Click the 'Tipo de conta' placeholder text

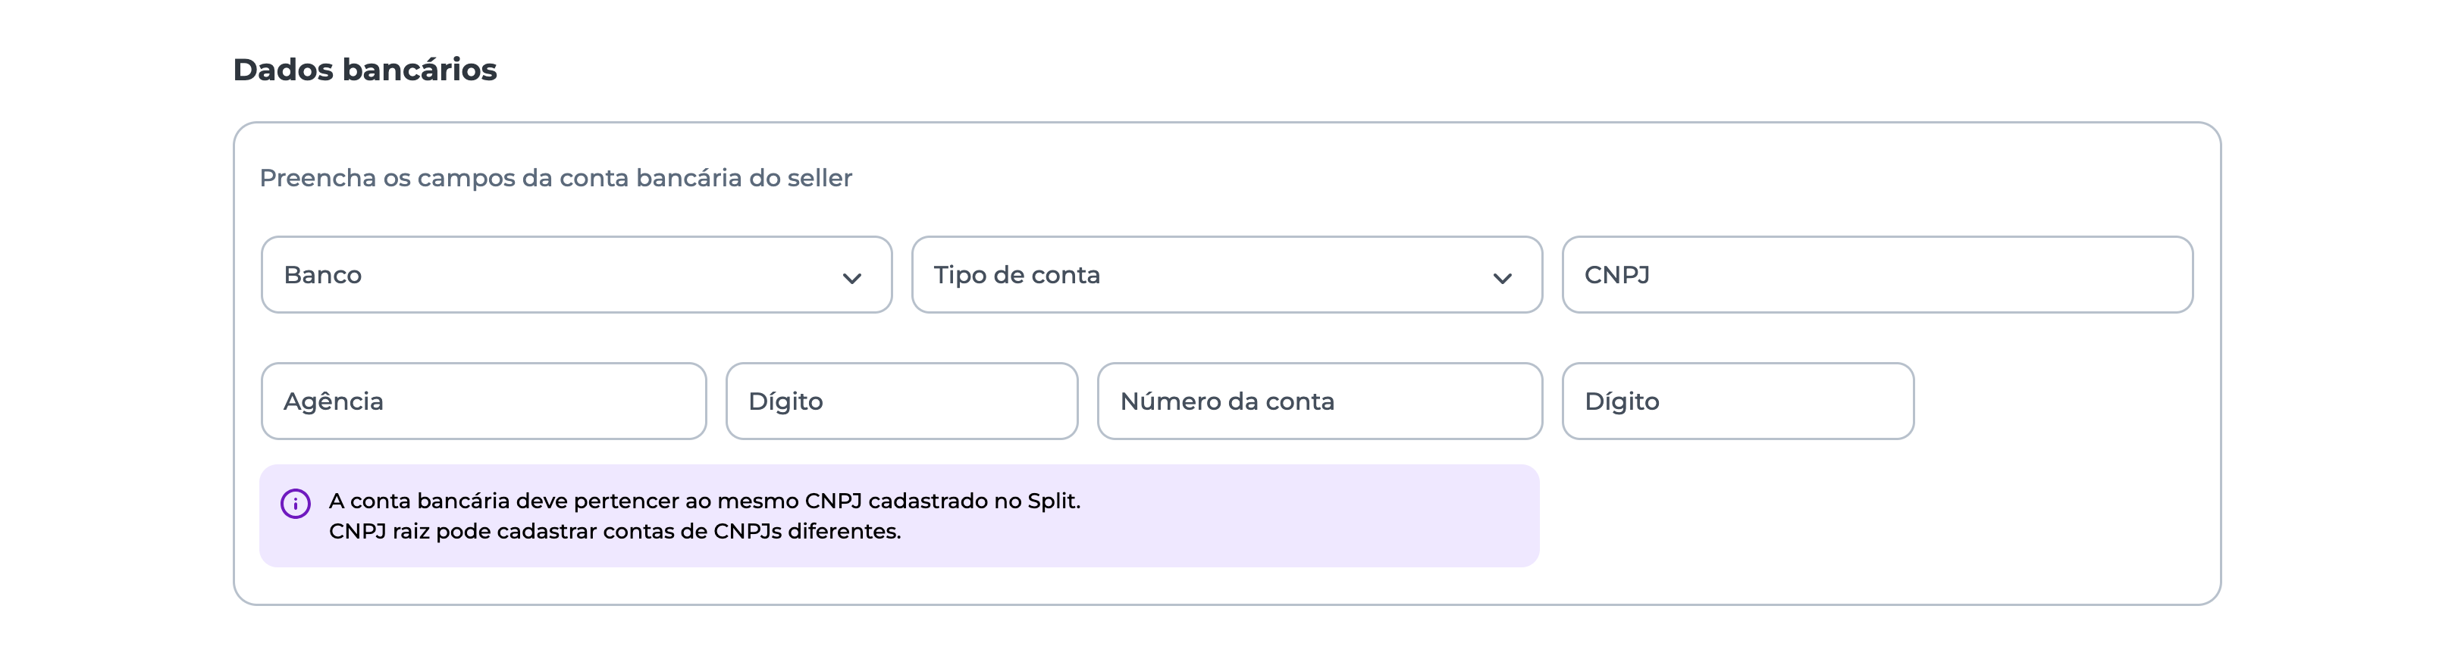[x=1016, y=275]
